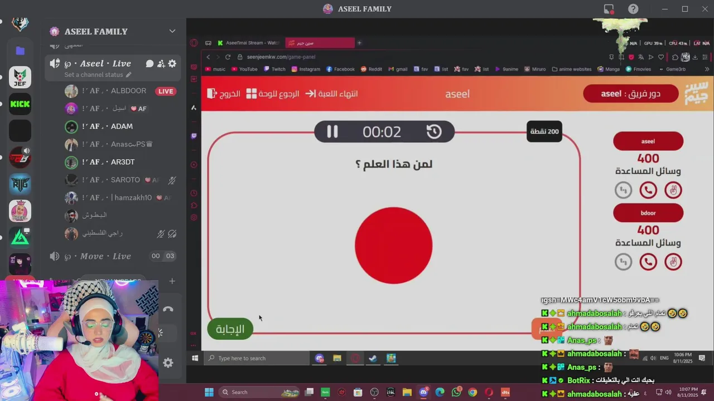
Task: Open the Fmovies bookmark
Action: click(638, 69)
